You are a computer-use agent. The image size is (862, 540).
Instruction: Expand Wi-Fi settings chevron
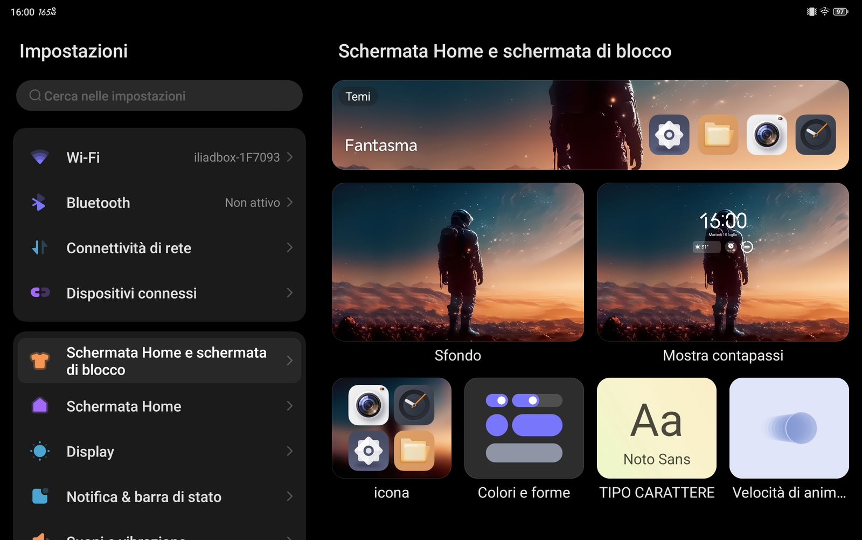click(290, 157)
